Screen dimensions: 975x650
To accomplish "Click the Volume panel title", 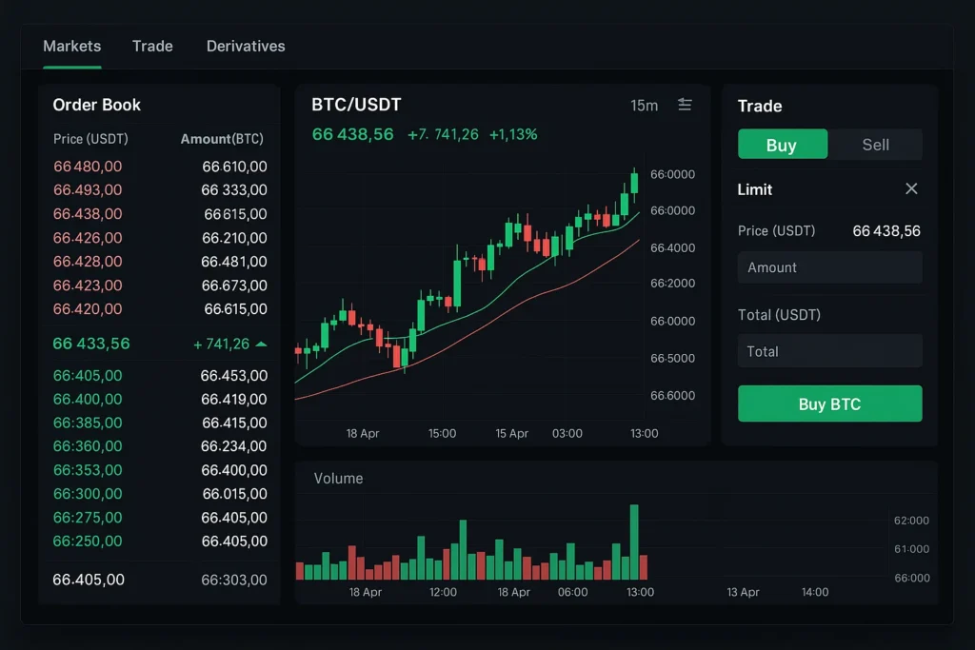I will (x=338, y=479).
